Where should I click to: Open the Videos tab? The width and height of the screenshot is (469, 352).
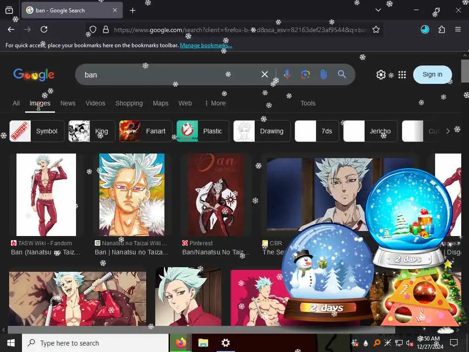[95, 103]
